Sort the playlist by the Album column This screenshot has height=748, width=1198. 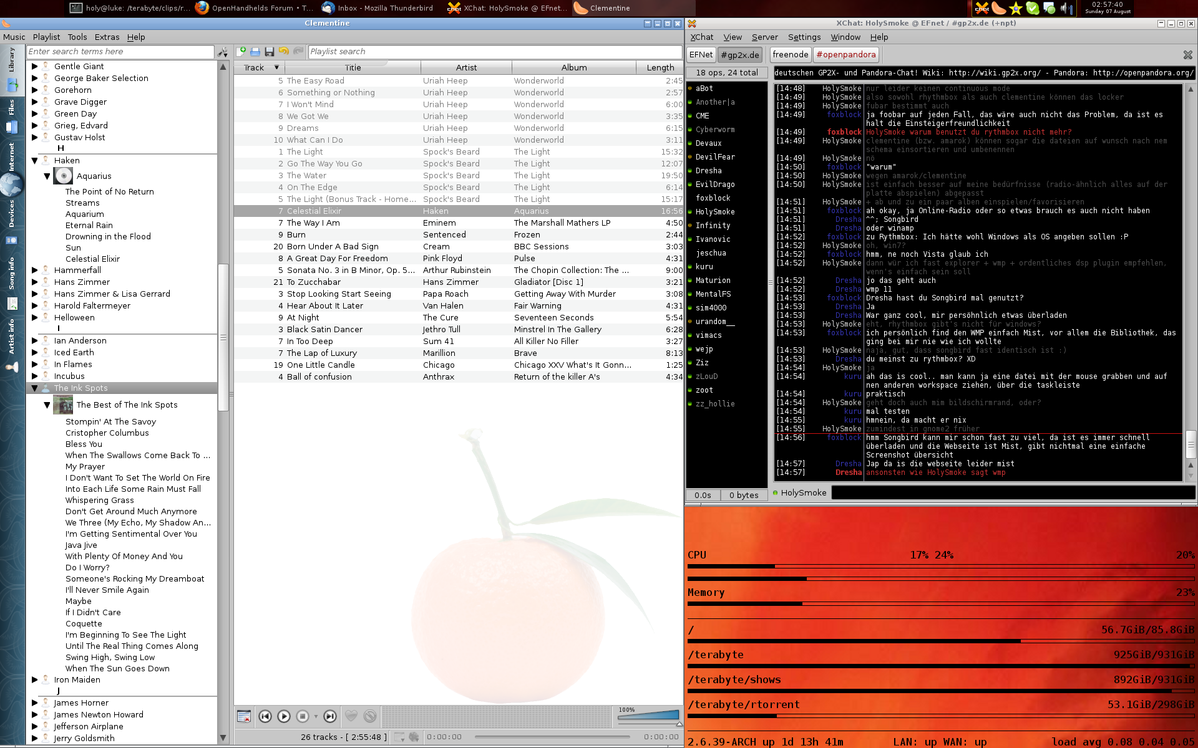point(574,67)
